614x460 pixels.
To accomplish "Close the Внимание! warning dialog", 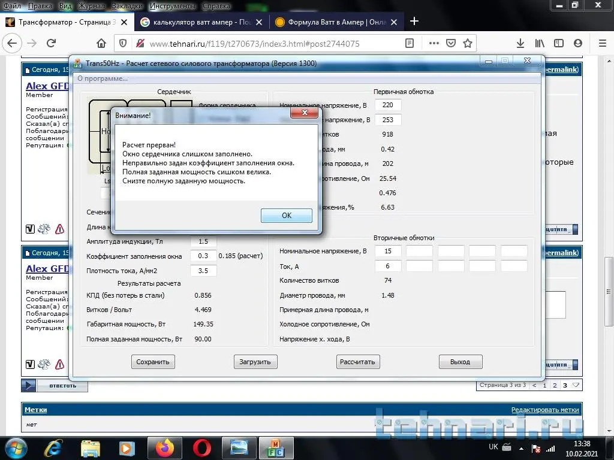I will (305, 113).
